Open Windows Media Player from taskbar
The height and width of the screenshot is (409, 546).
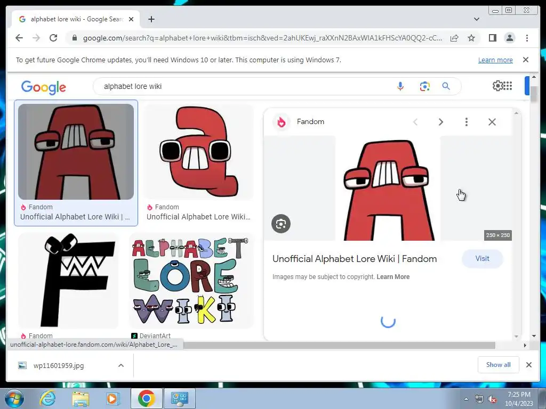112,398
